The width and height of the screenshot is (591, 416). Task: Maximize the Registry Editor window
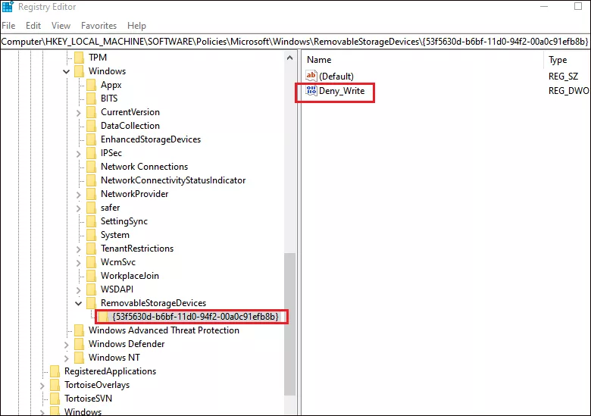click(x=578, y=6)
